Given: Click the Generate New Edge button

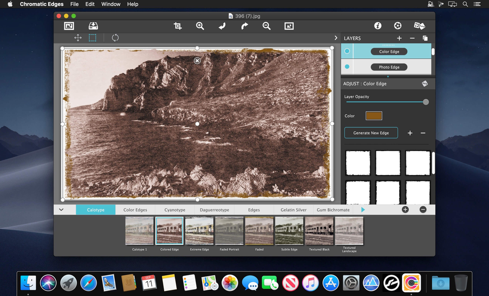Looking at the screenshot, I should pos(371,133).
